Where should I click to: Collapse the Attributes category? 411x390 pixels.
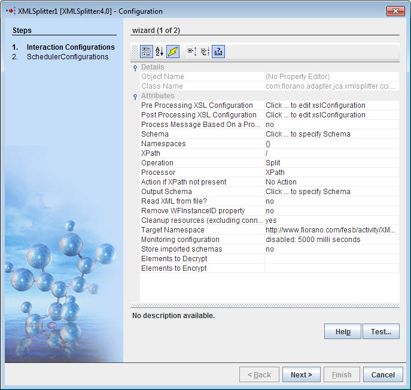coord(135,96)
